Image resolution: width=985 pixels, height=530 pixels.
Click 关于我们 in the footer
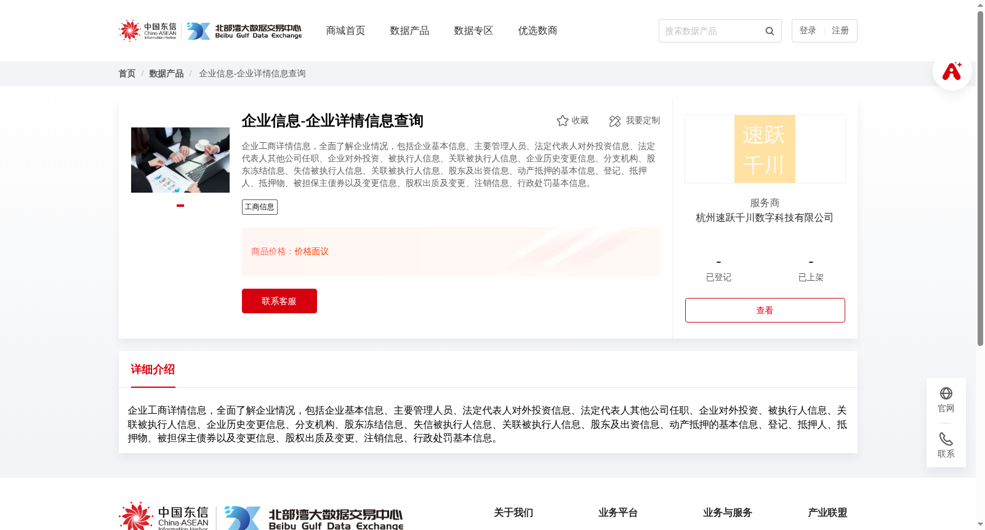513,513
